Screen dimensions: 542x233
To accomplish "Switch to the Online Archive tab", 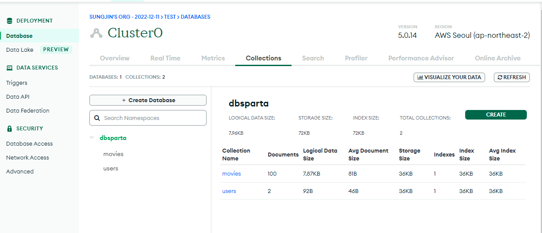I will tap(498, 58).
